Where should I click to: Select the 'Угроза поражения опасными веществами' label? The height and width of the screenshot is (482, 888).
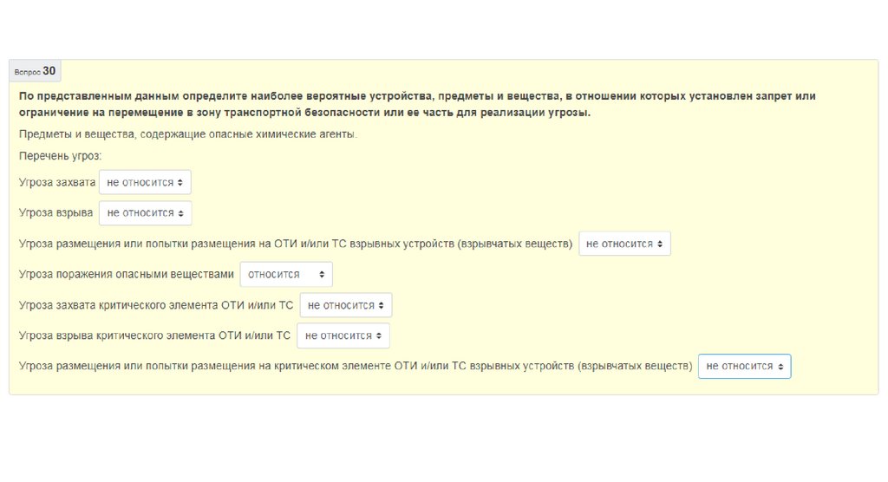tap(127, 274)
